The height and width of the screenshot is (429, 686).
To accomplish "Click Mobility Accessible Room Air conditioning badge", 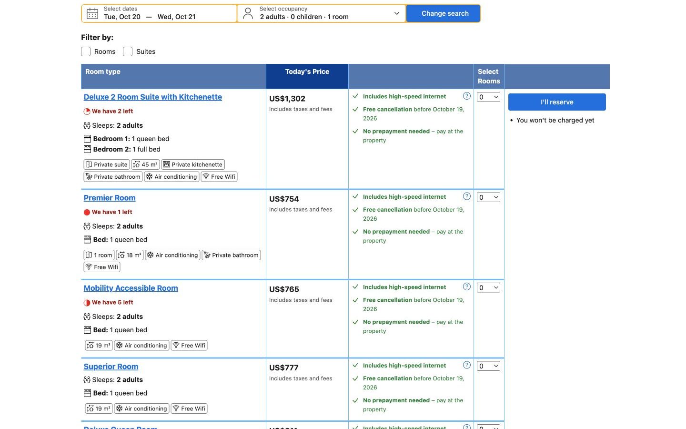I will coord(141,345).
